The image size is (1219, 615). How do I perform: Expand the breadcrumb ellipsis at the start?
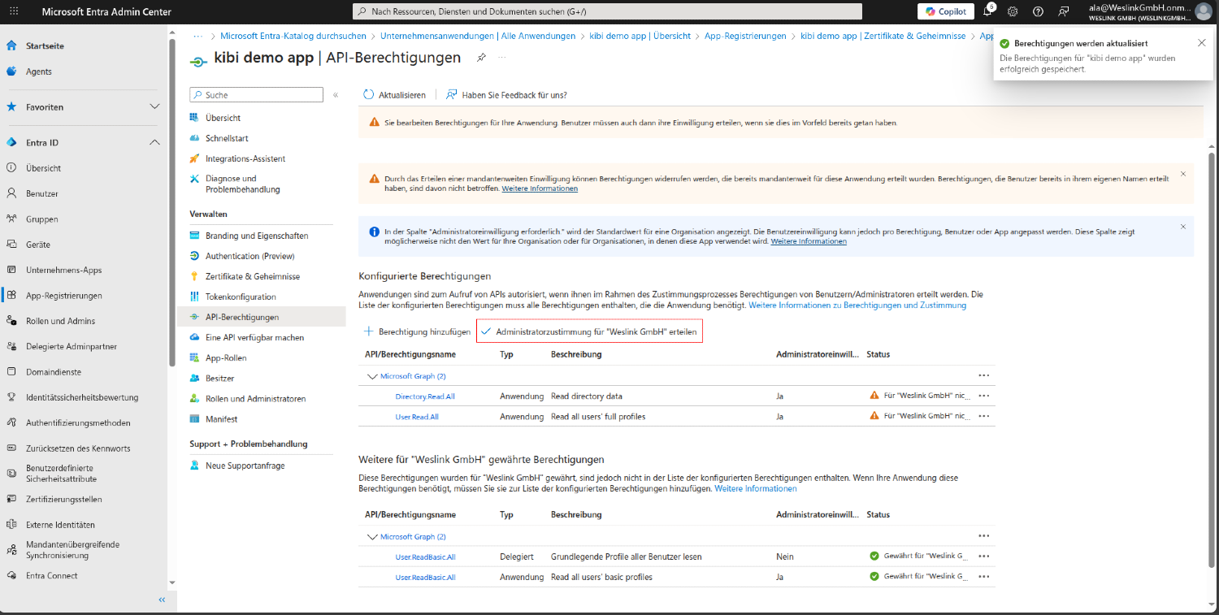point(197,36)
